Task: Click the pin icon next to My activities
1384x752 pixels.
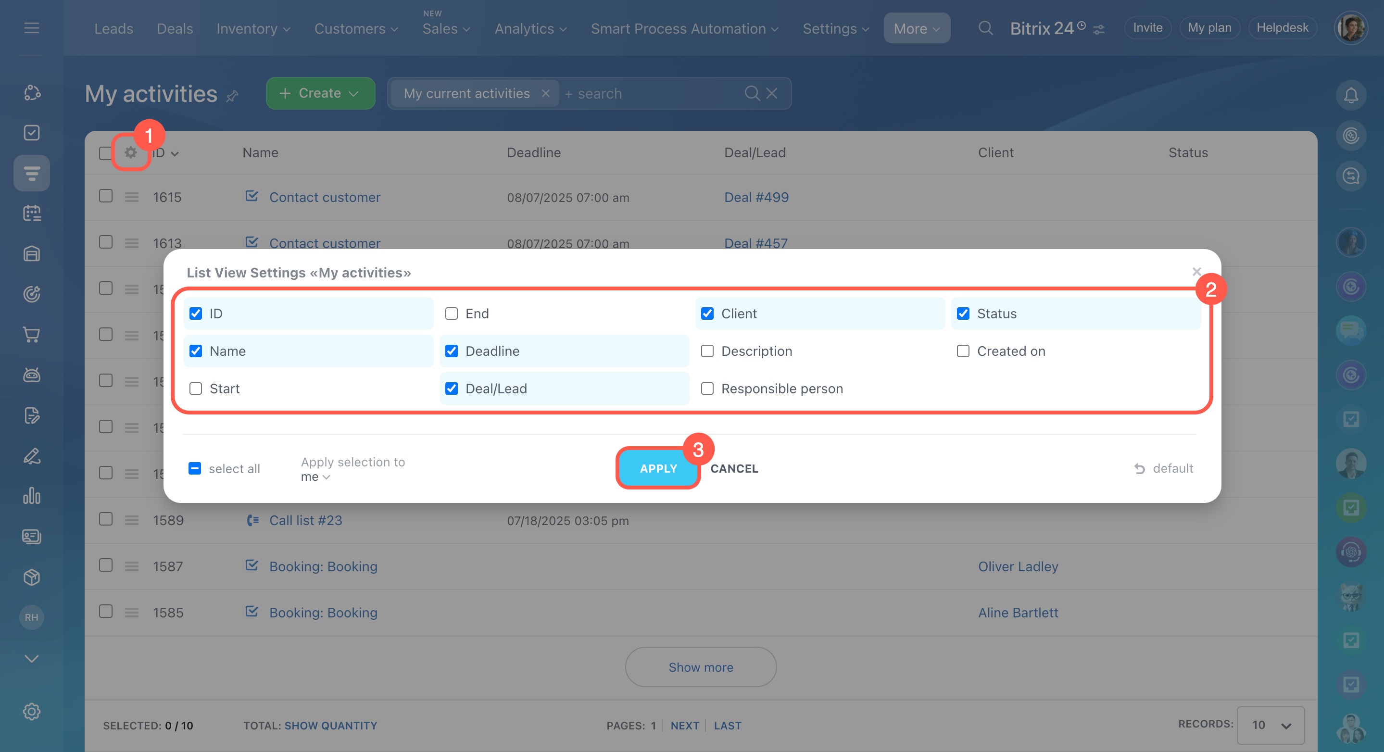Action: [x=232, y=96]
